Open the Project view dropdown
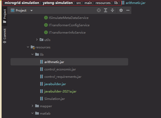This screenshot has height=118, width=161. pos(32,11)
